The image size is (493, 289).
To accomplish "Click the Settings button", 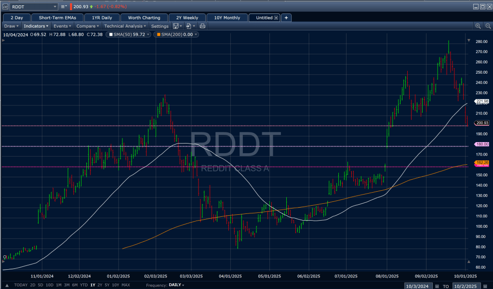I will (x=160, y=26).
